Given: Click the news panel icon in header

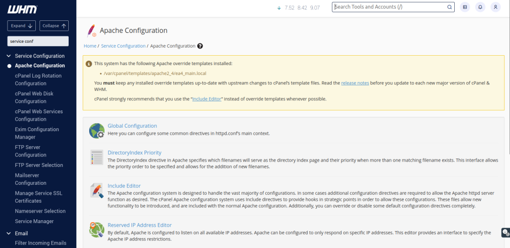Looking at the screenshot, I should pyautogui.click(x=465, y=7).
